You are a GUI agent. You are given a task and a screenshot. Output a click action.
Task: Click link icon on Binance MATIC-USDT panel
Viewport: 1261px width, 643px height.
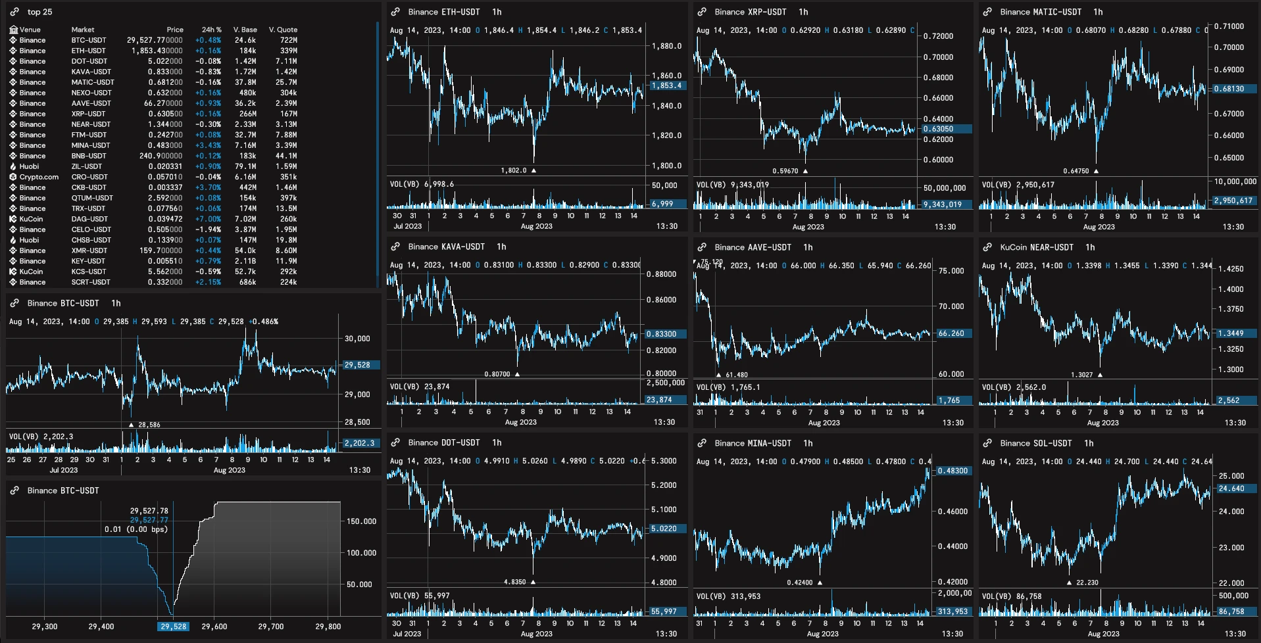click(x=987, y=12)
